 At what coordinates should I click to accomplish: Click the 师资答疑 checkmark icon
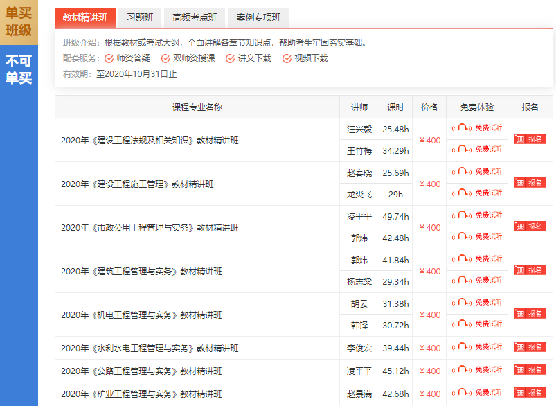pos(109,58)
